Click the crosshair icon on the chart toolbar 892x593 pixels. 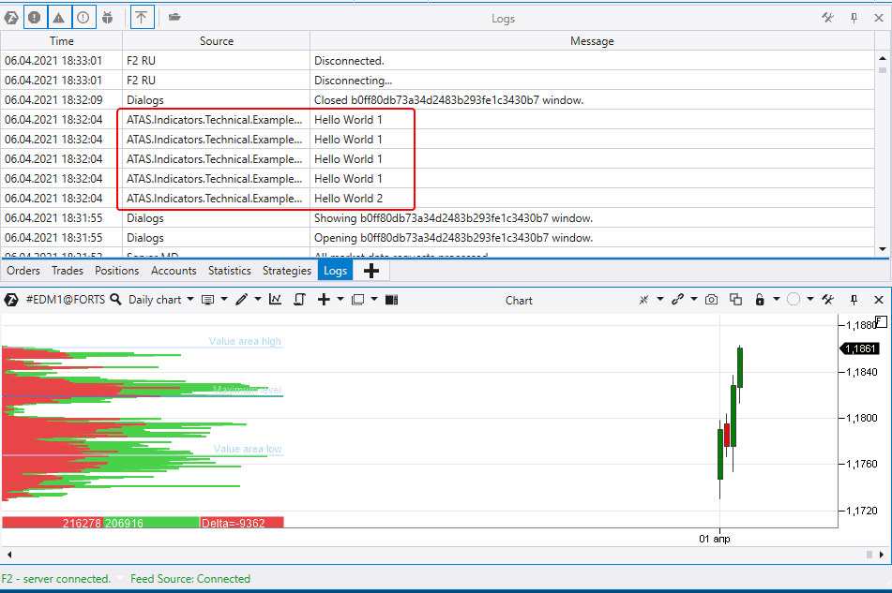(644, 299)
